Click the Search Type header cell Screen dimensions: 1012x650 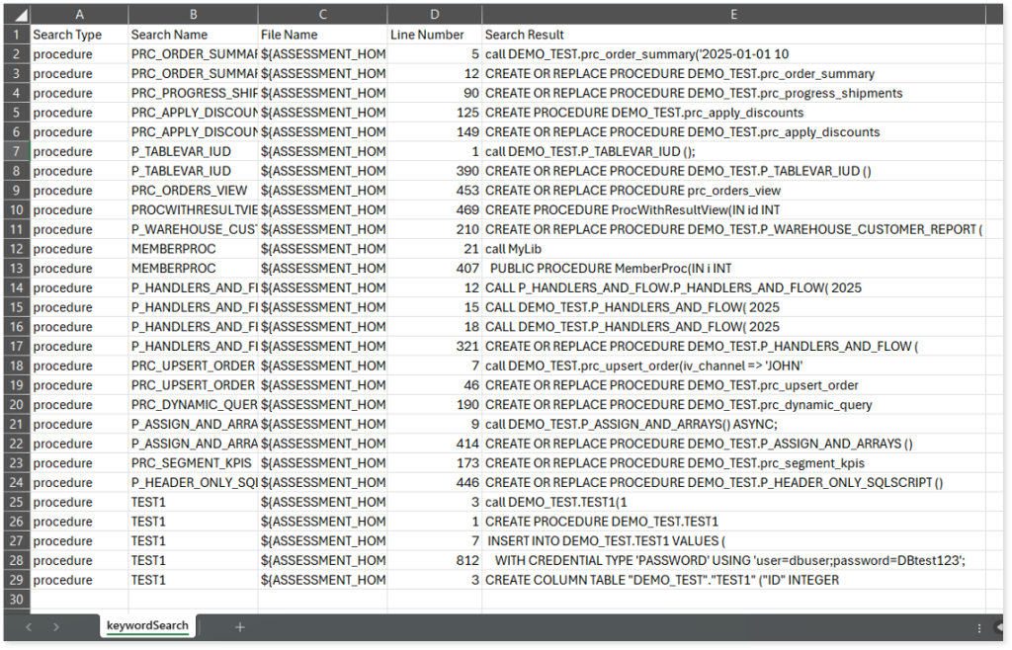79,35
